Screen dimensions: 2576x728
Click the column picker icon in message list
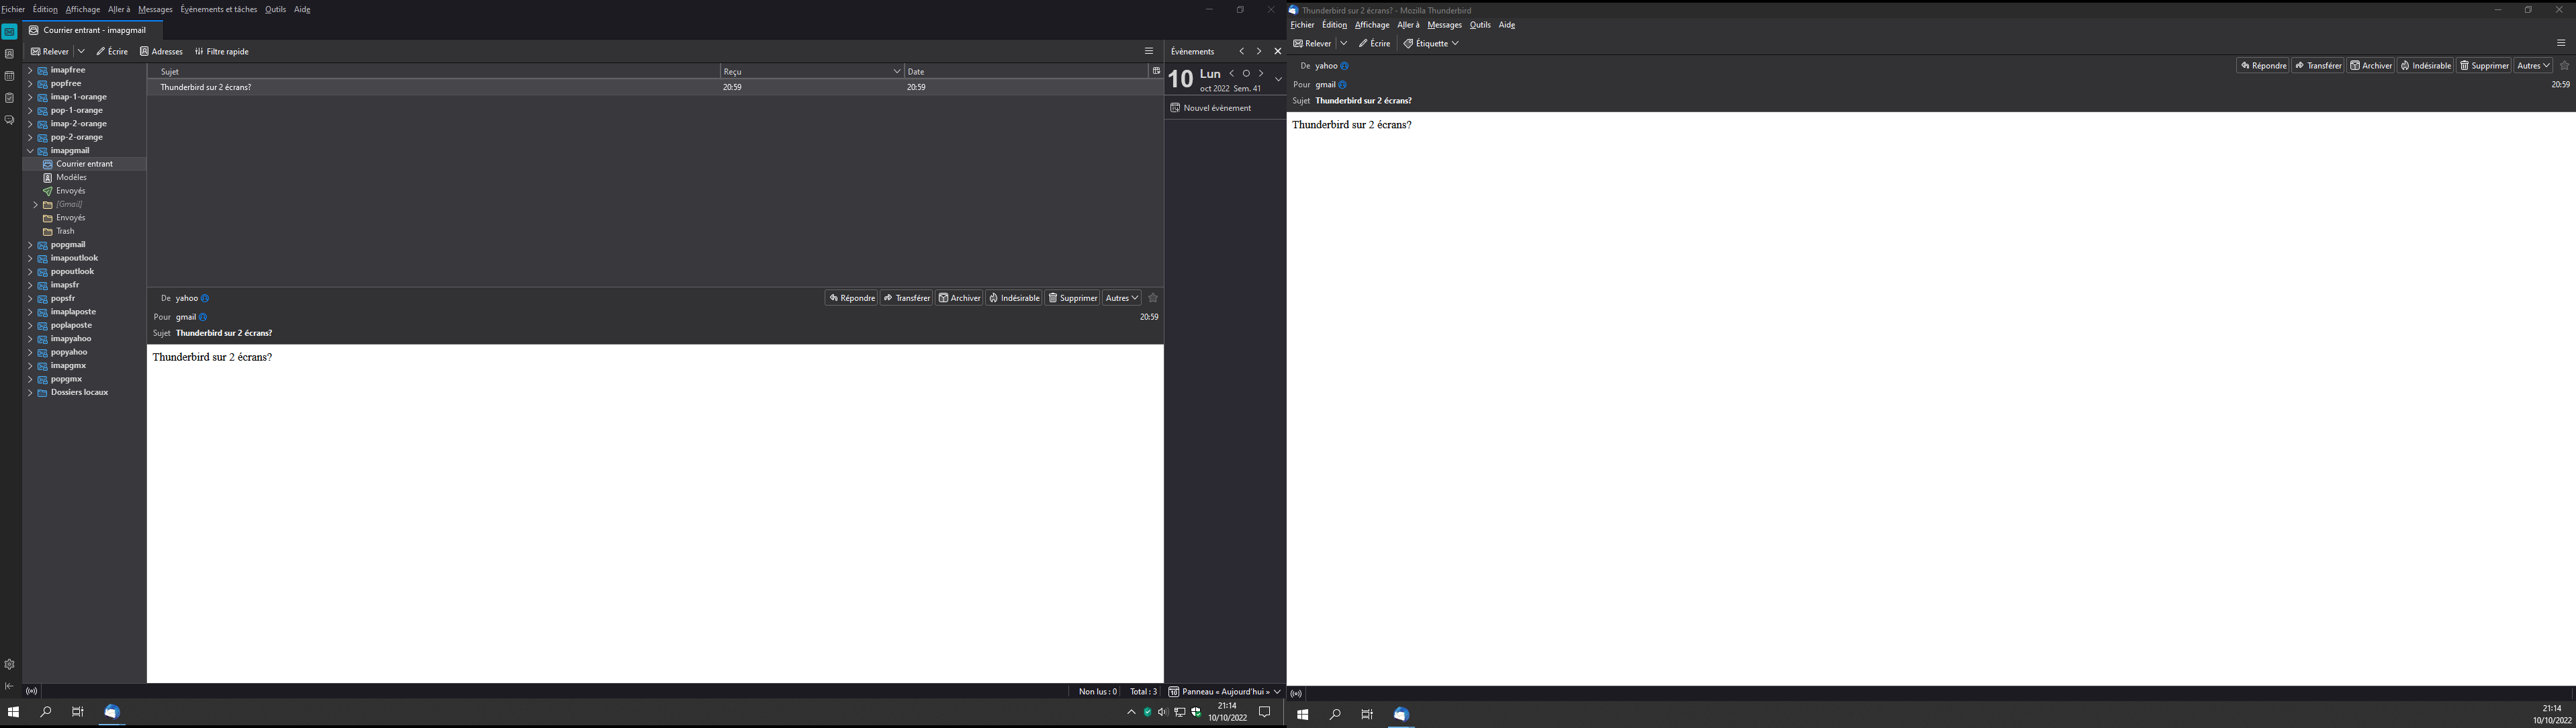tap(1155, 71)
